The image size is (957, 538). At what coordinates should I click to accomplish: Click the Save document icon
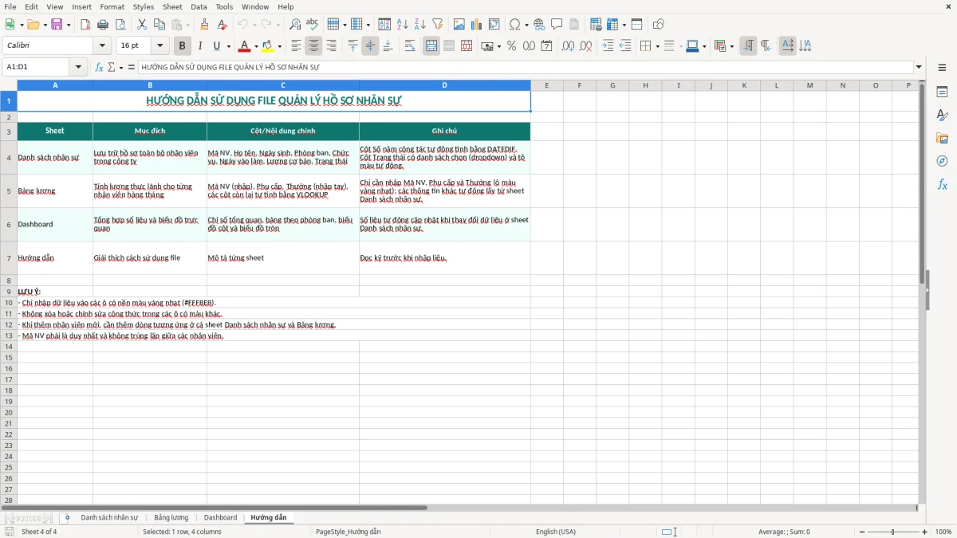pyautogui.click(x=57, y=25)
